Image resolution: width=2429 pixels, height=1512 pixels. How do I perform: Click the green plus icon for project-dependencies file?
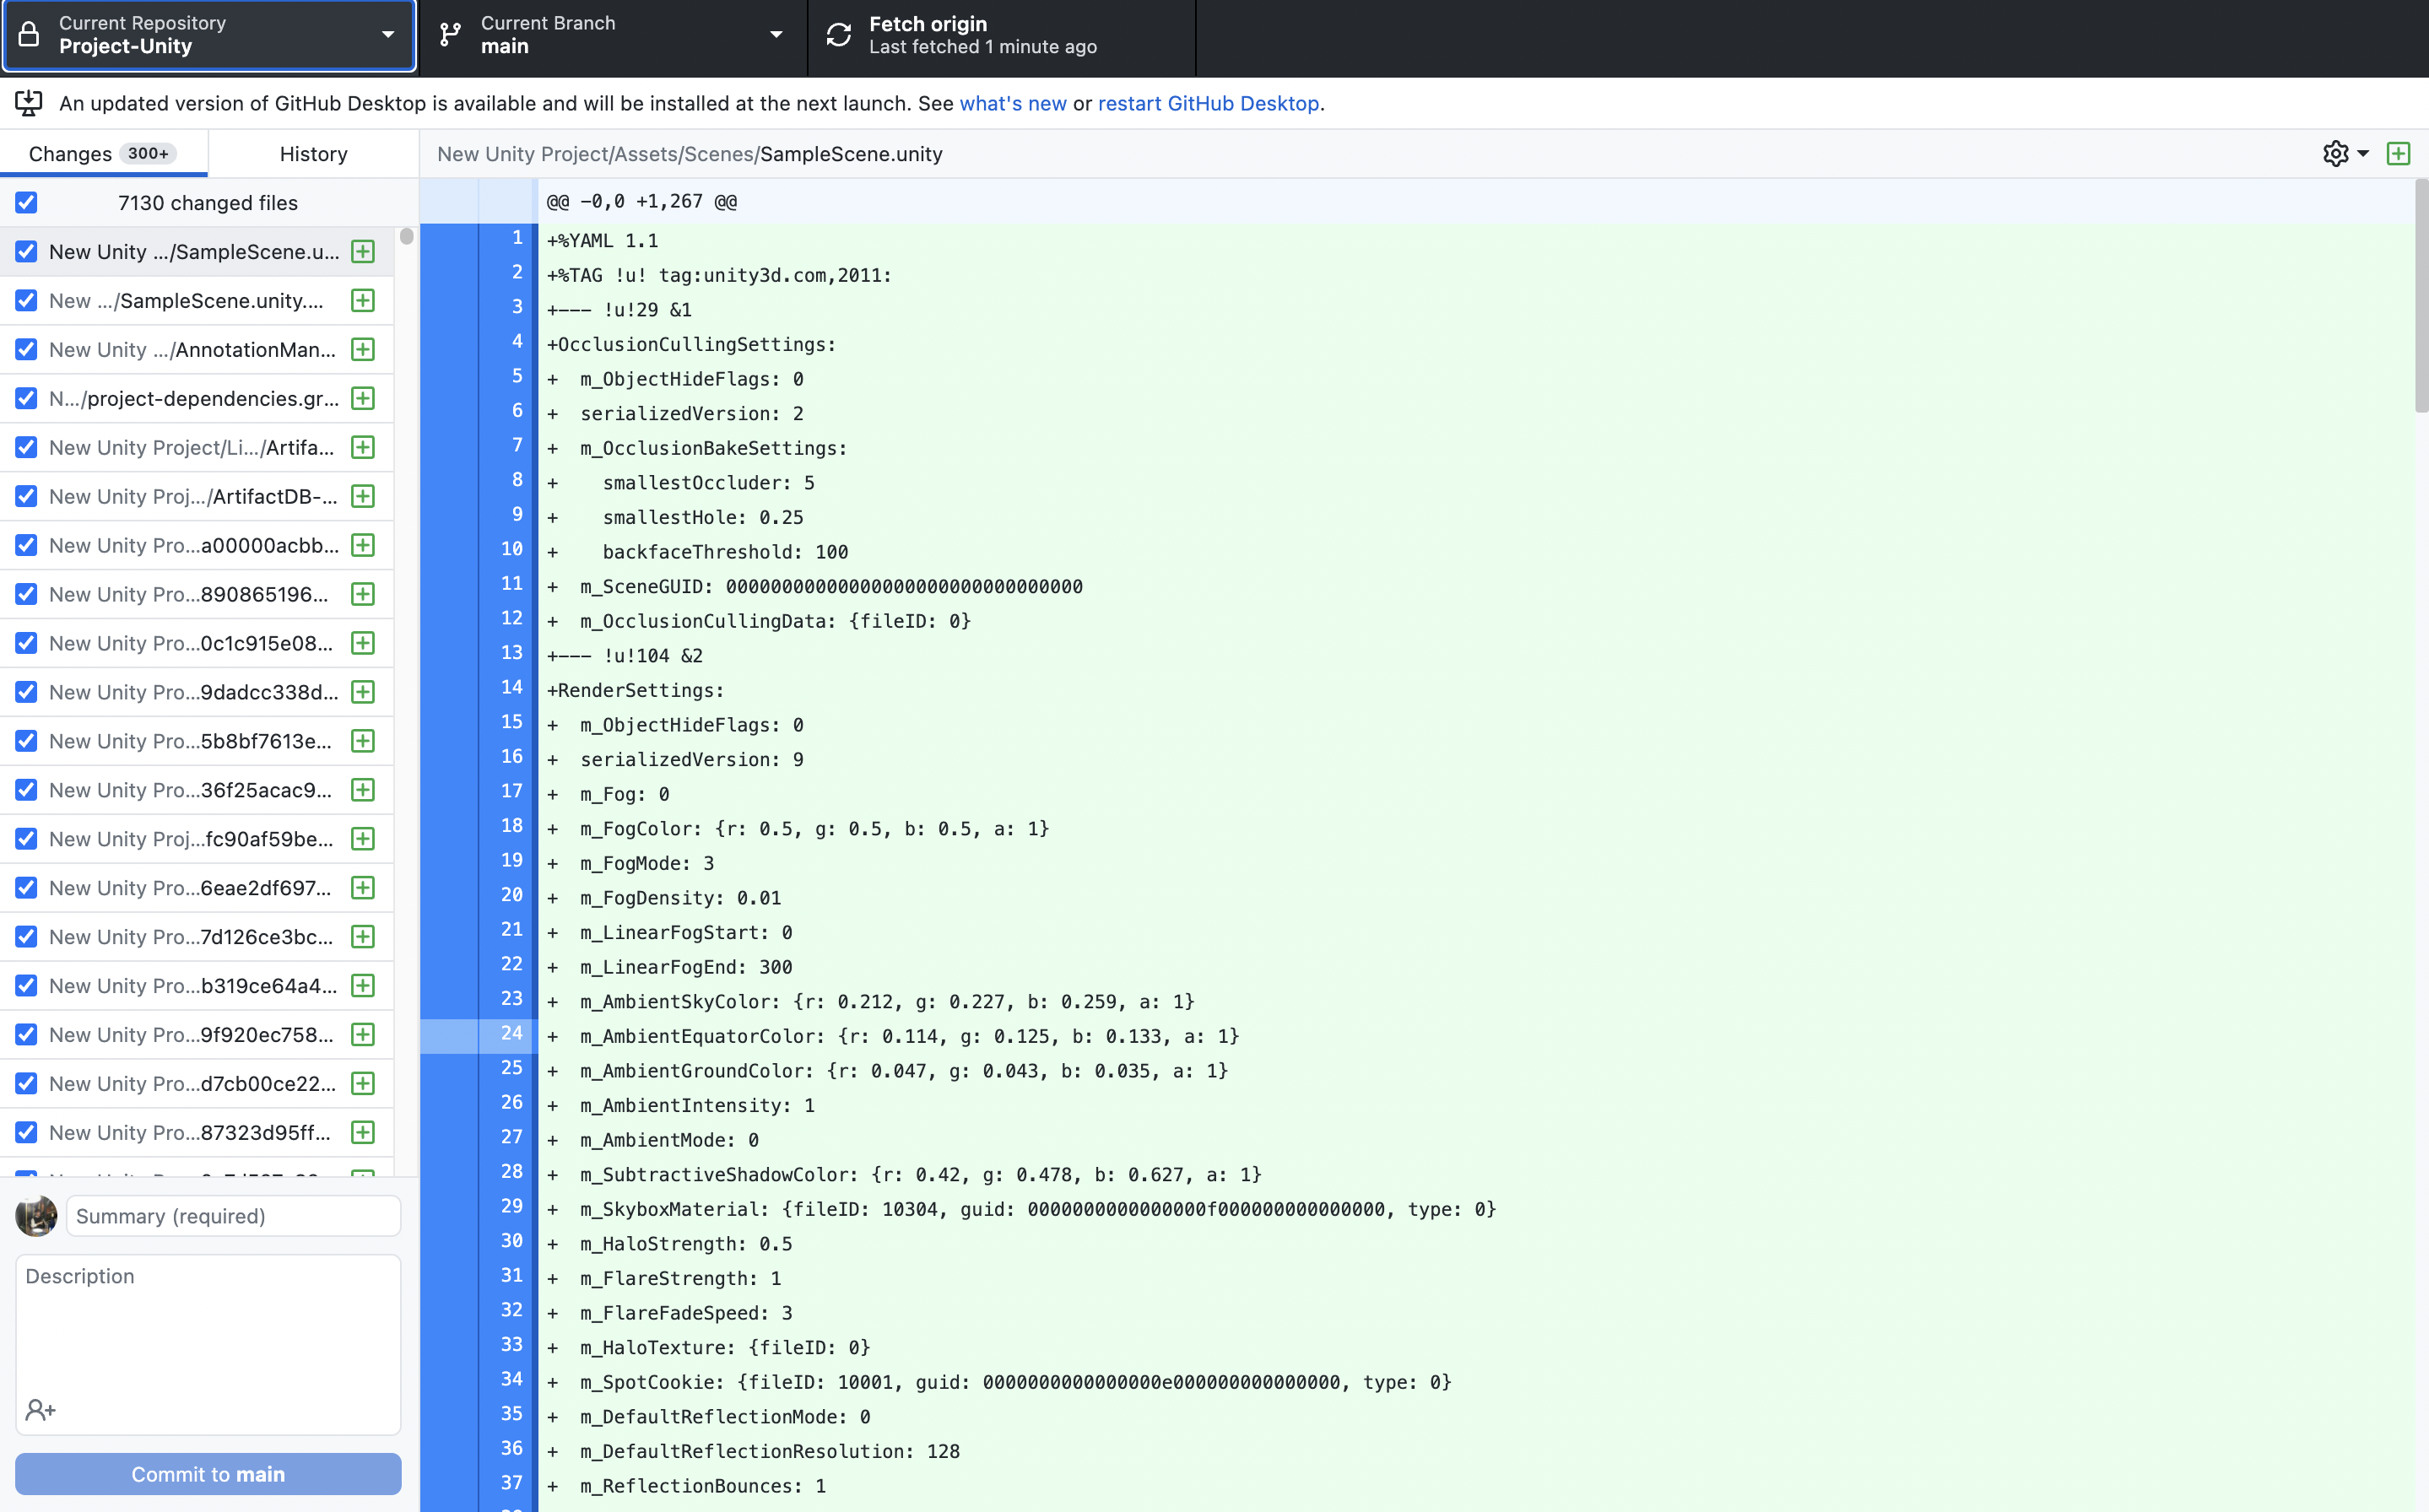tap(363, 399)
